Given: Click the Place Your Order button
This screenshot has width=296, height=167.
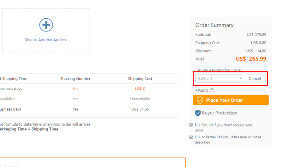Looking at the screenshot, I should (231, 100).
